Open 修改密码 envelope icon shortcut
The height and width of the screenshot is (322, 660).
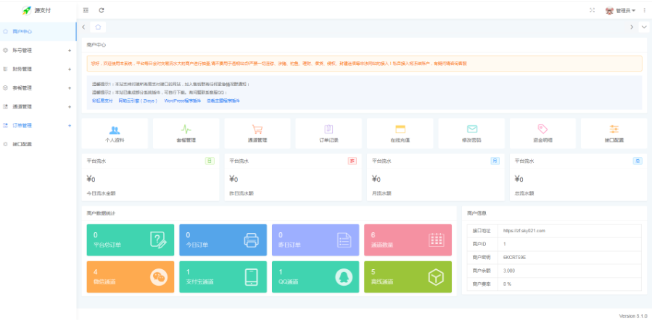tap(471, 130)
